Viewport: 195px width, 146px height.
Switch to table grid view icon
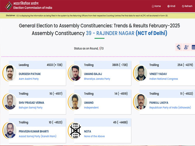point(193,47)
